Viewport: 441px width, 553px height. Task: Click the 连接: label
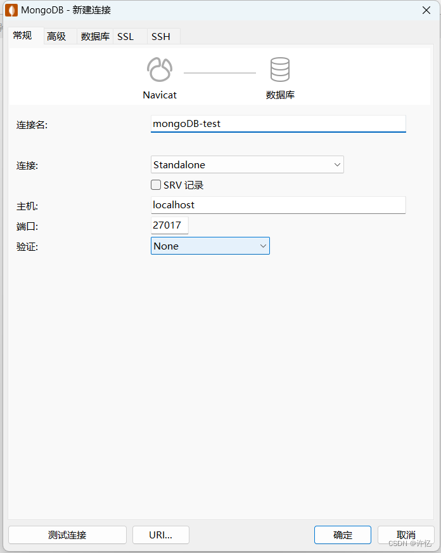tap(27, 166)
